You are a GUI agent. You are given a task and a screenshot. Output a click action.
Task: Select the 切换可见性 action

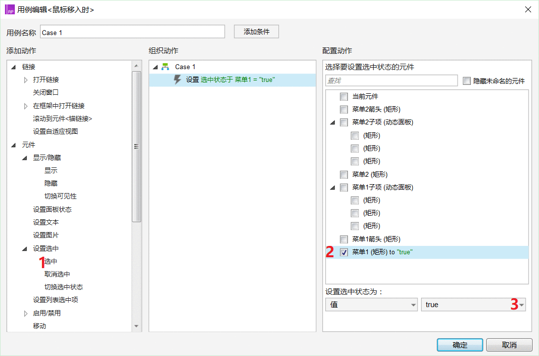pyautogui.click(x=61, y=197)
